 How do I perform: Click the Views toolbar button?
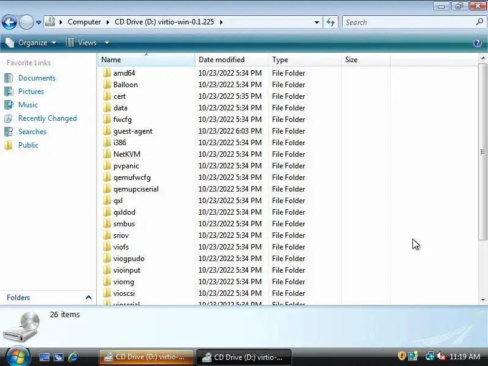click(x=82, y=43)
